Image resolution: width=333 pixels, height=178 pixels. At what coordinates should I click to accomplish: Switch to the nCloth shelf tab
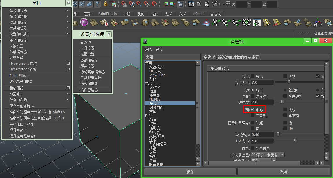(x=198, y=14)
